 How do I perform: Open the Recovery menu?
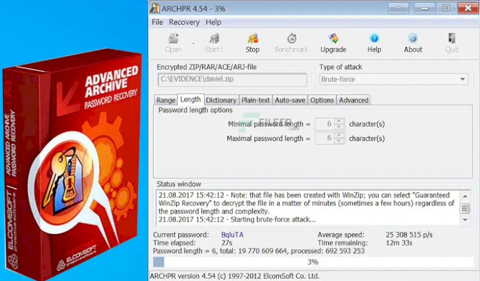(x=184, y=22)
